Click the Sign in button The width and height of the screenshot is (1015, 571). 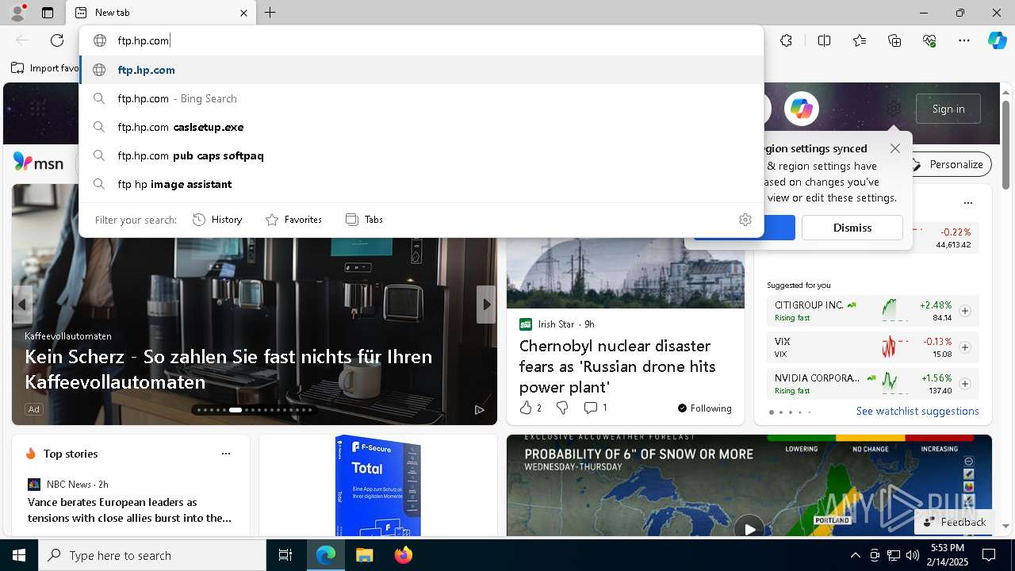(948, 109)
